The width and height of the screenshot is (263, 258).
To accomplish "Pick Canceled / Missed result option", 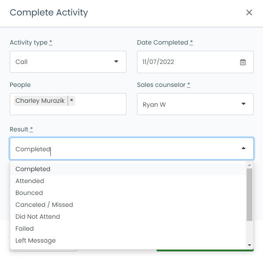I will pyautogui.click(x=128, y=205).
